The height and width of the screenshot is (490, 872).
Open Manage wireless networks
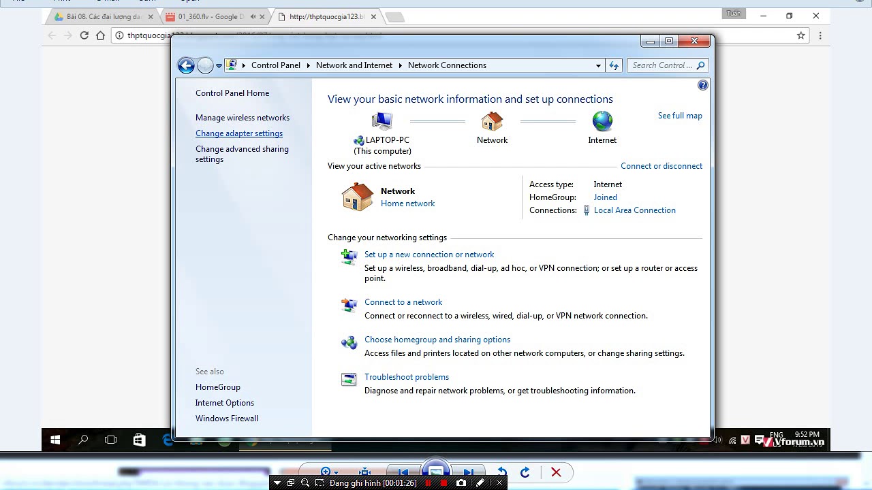243,118
